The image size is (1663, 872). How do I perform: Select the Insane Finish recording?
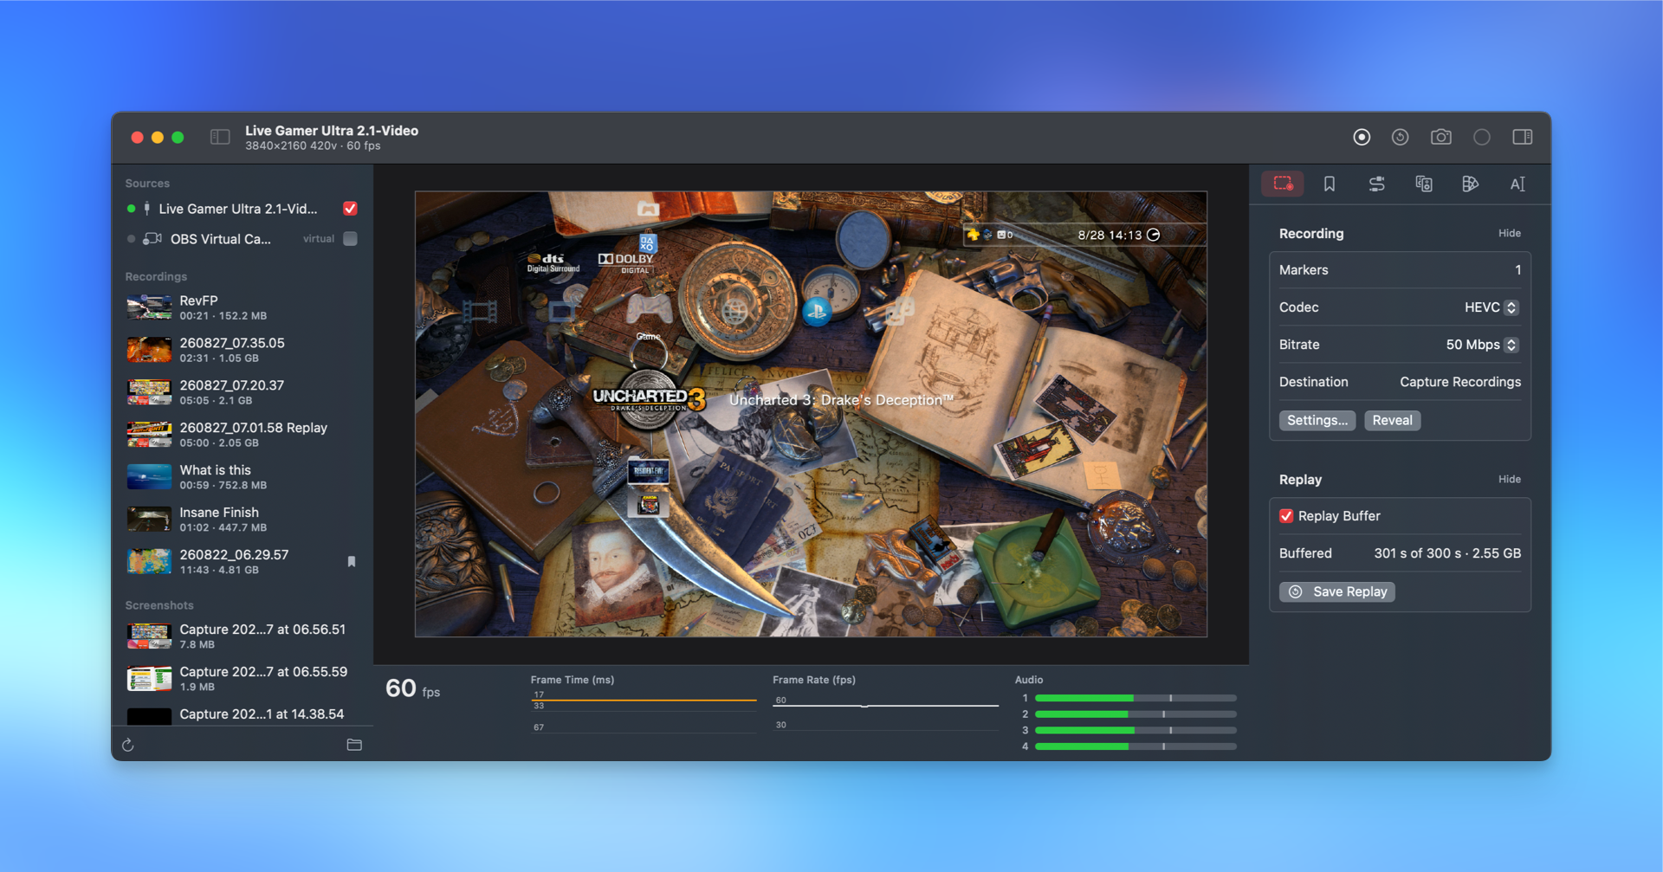[243, 520]
